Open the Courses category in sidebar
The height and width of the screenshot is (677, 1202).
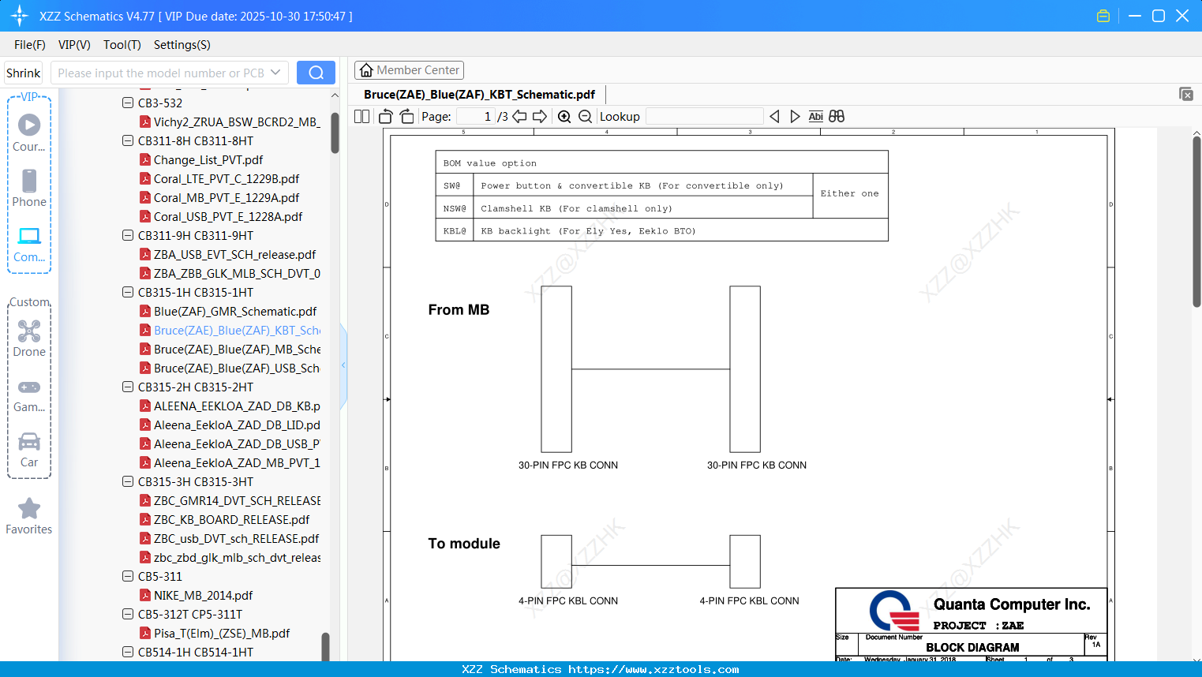29,133
